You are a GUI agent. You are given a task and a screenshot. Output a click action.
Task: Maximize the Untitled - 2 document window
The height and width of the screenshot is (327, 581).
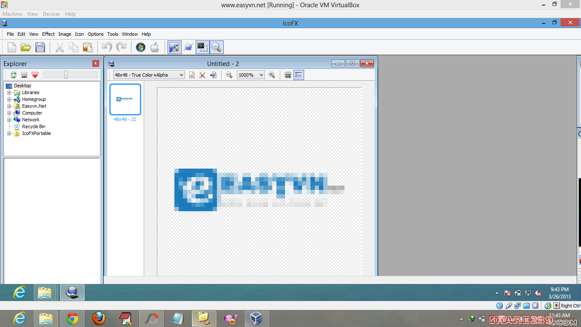[x=353, y=63]
